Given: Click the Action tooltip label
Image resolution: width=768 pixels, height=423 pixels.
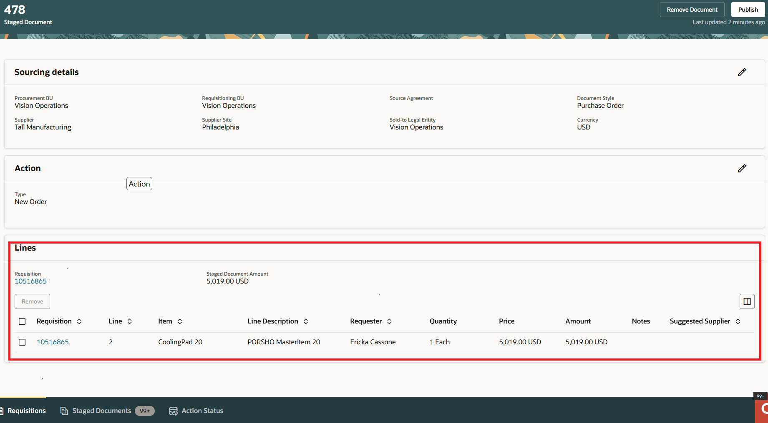Looking at the screenshot, I should 139,184.
